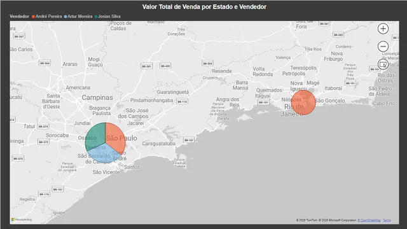
Task: Click the Petrópolis map label
Action: click(x=294, y=74)
